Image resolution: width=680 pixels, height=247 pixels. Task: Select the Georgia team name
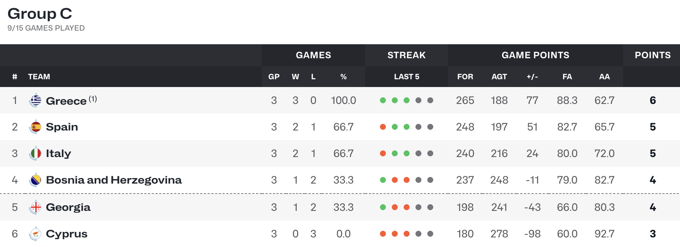tap(68, 207)
